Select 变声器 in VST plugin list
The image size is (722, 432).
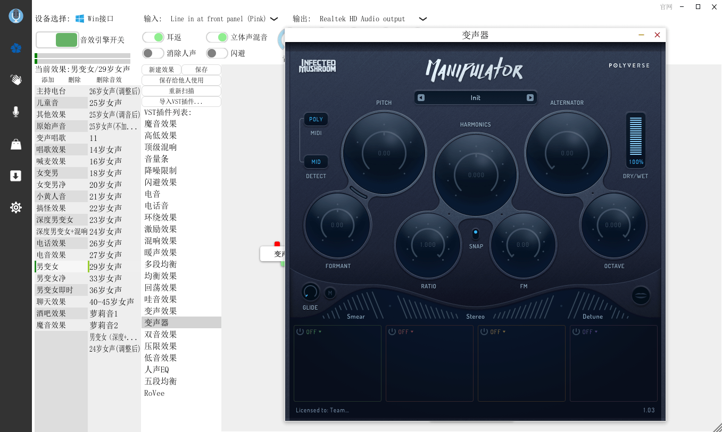[x=181, y=322]
